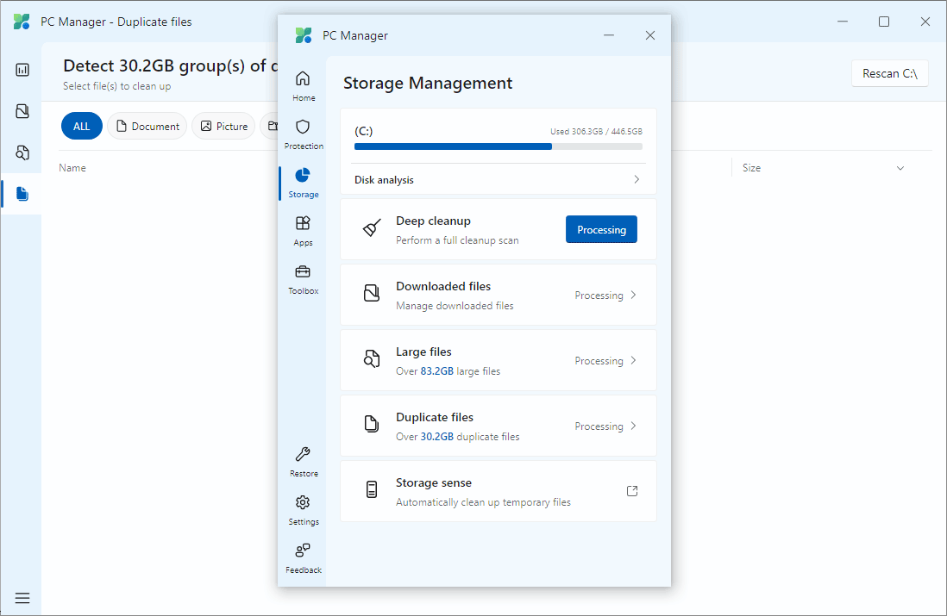Screen dimensions: 947x616
Task: Open Duplicate files via its chevron arrow
Action: click(x=634, y=426)
